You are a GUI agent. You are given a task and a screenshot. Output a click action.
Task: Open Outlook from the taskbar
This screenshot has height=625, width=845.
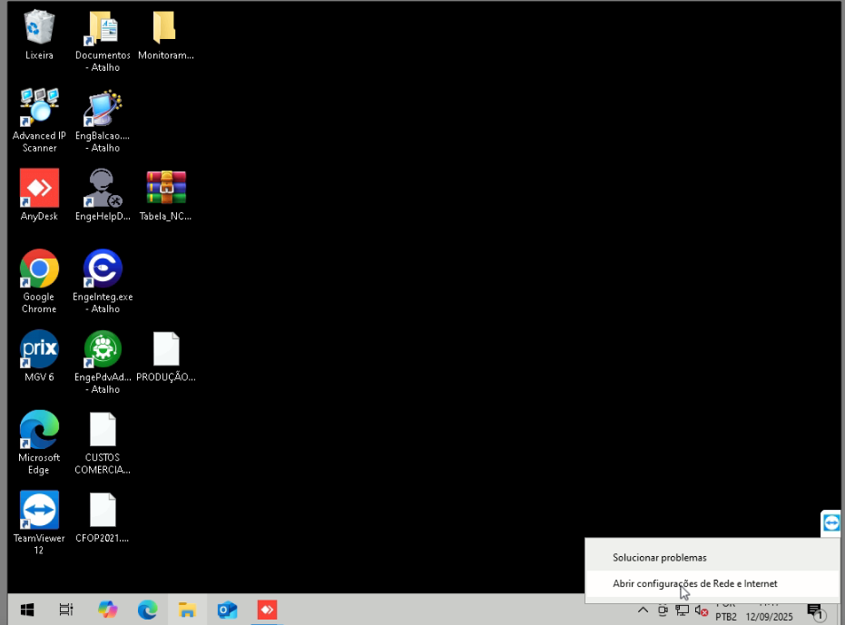pos(227,610)
